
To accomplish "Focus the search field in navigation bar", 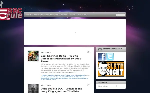I will click(120, 15).
